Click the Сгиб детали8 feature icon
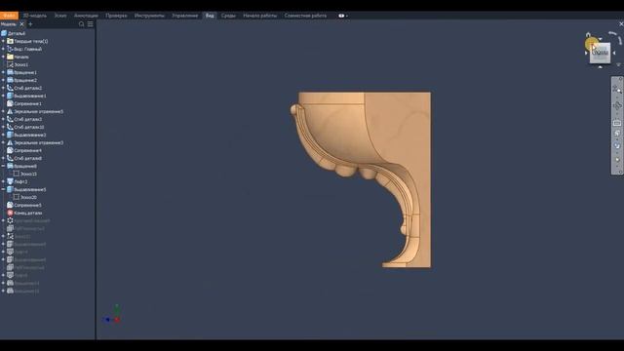The image size is (624, 351). 10,158
